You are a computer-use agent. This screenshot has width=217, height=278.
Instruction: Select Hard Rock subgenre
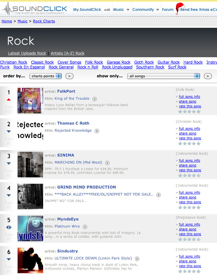[193, 62]
